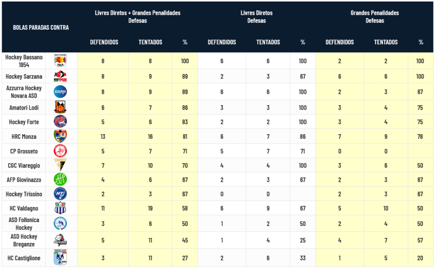Open the Hockey Forte team name
The width and height of the screenshot is (436, 268).
[24, 122]
